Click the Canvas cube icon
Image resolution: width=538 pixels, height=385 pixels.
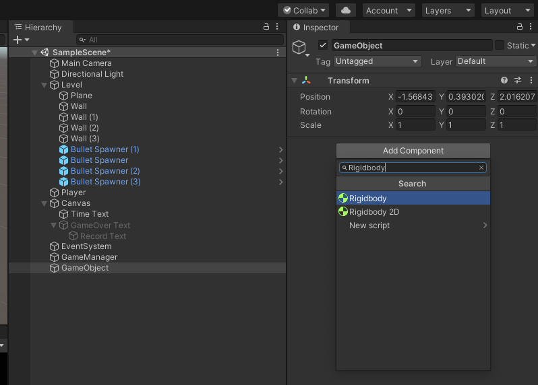click(x=54, y=203)
